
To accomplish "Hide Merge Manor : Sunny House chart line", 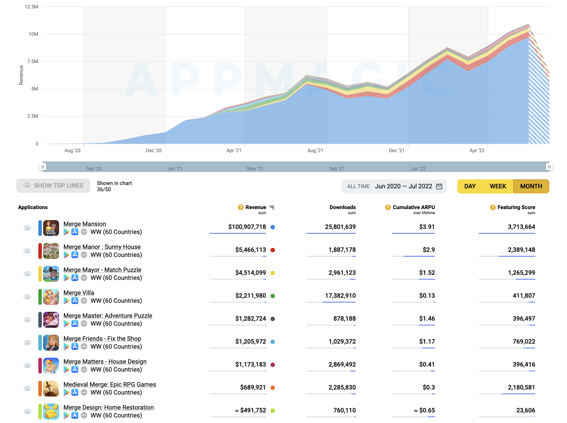I will click(x=27, y=251).
